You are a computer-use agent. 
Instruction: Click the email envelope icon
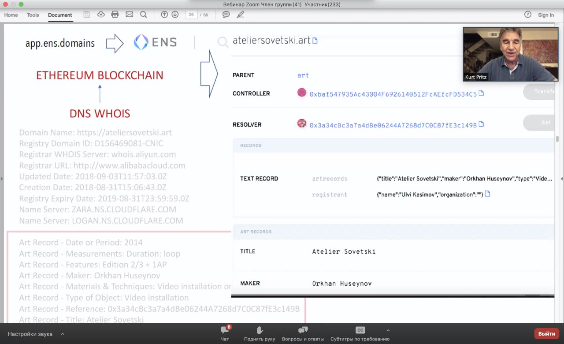point(129,15)
